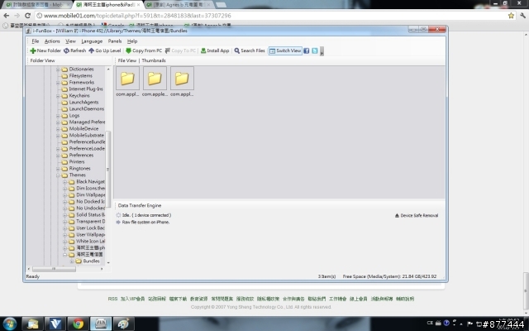Open the File menu
This screenshot has height=331, width=529.
click(36, 41)
